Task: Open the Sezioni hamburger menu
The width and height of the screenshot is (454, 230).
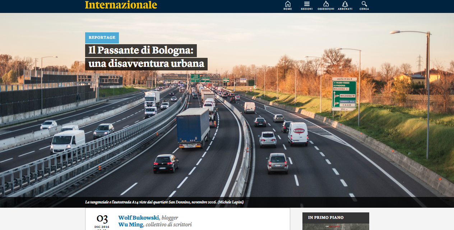Action: point(307,5)
